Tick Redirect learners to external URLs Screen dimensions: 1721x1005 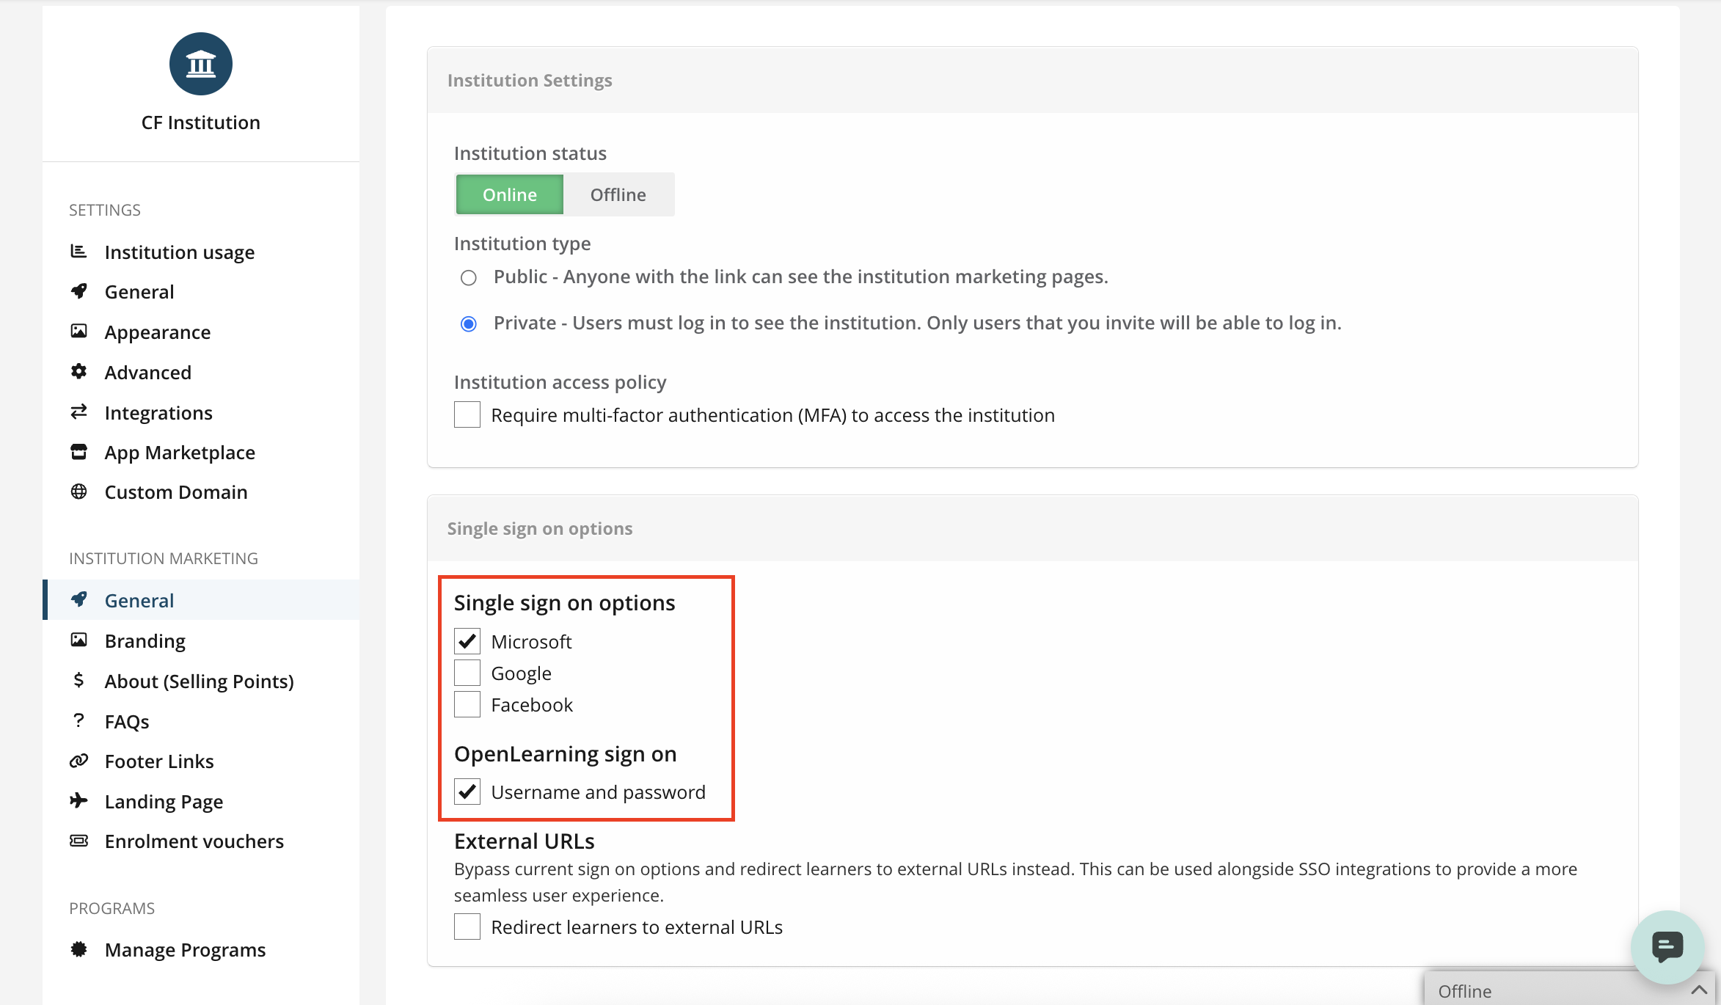pos(467,927)
